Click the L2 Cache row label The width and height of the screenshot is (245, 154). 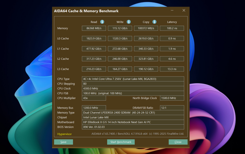coord(63,59)
